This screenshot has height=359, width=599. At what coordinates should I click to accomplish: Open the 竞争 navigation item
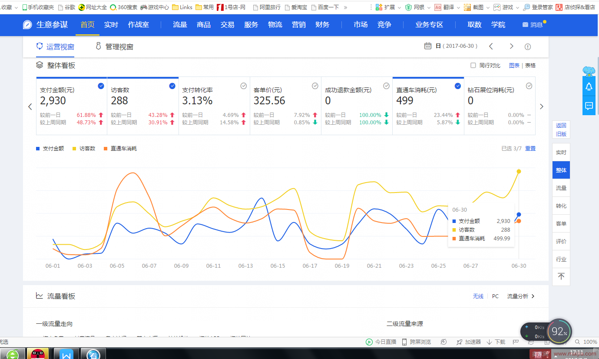tap(384, 25)
